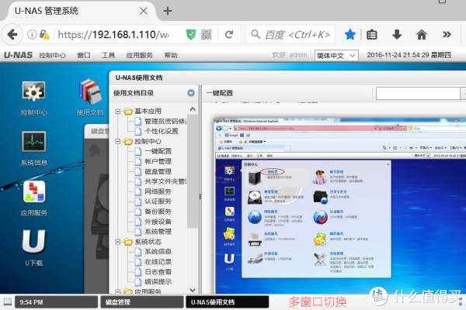Viewport: 466px width, 310px height.
Task: Click the U-NAS logo in top bar
Action: [x=18, y=55]
